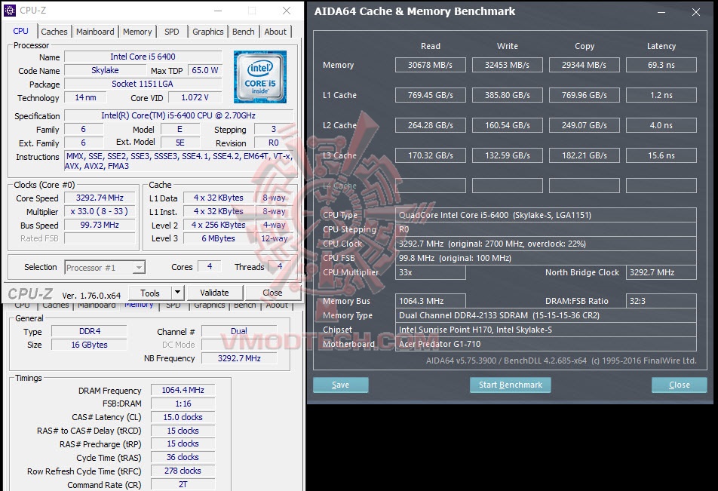Click the Max TDP 65.0 W value
The width and height of the screenshot is (718, 491).
pyautogui.click(x=204, y=70)
